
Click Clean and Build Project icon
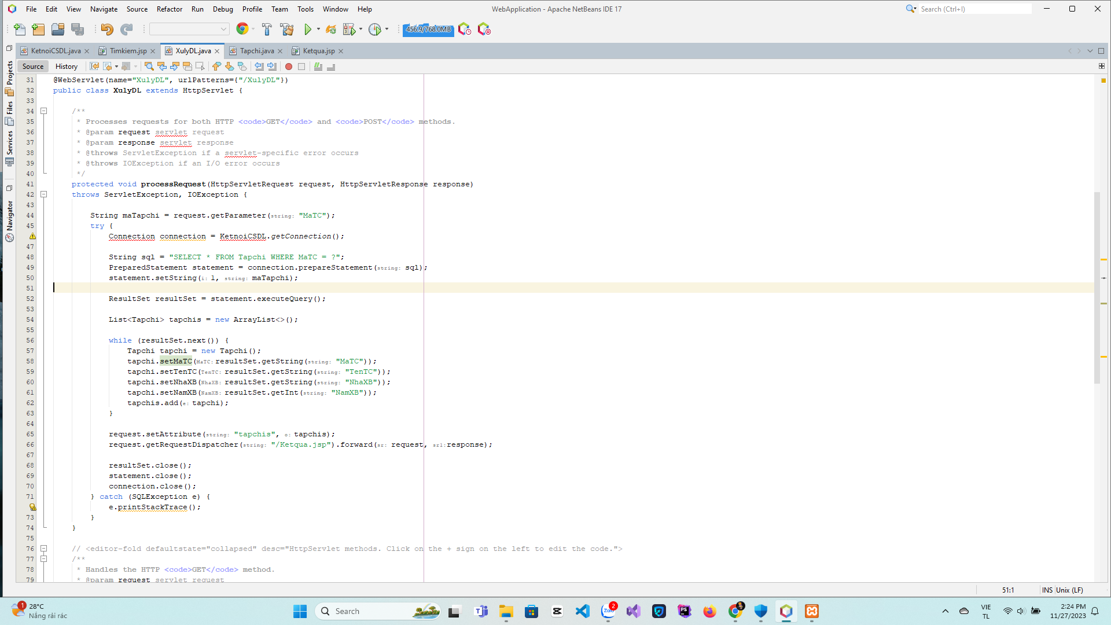tap(287, 30)
